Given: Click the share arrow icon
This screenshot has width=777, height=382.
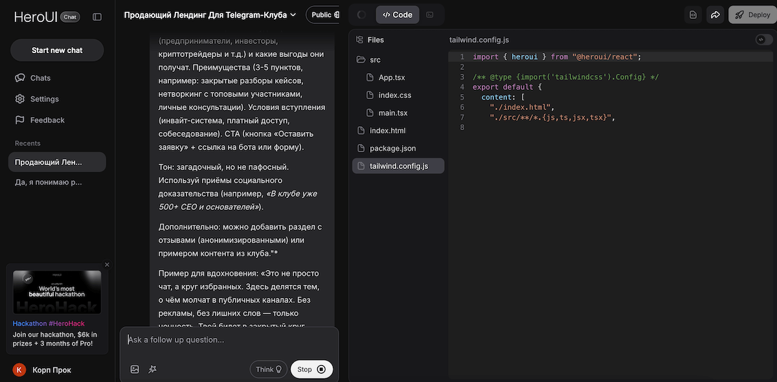Looking at the screenshot, I should click(715, 15).
